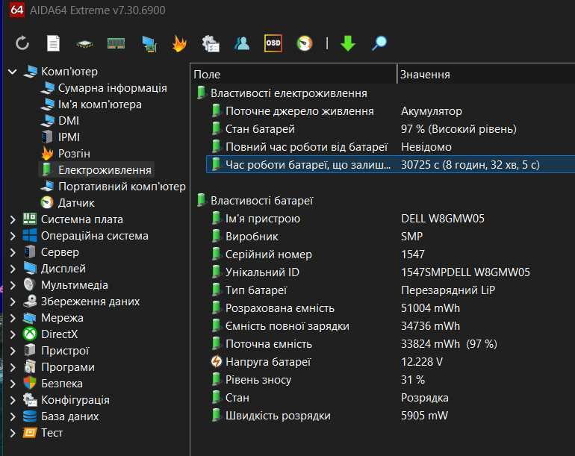This screenshot has height=456, width=575.
Task: Expand the Сервер tree node
Action: pos(13,252)
